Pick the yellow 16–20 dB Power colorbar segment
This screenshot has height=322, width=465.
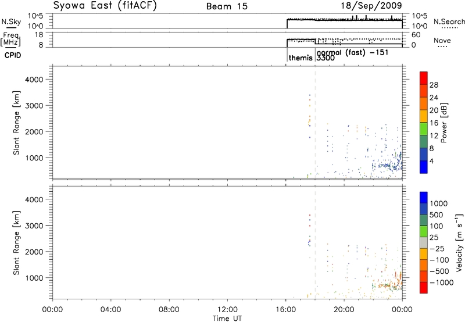click(x=424, y=116)
